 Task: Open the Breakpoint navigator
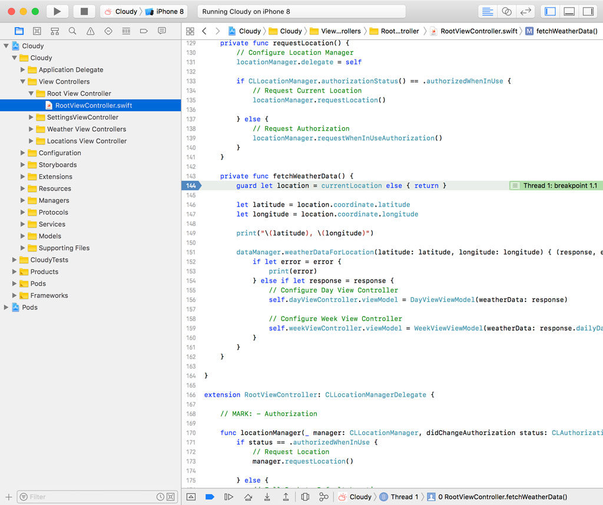[143, 30]
